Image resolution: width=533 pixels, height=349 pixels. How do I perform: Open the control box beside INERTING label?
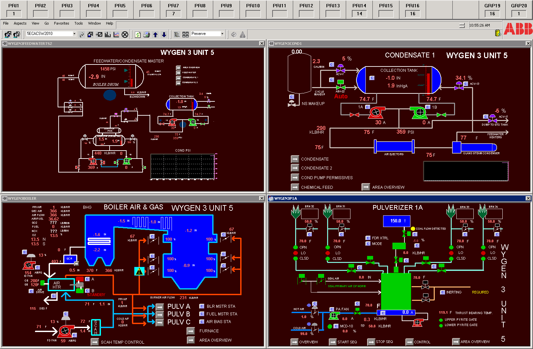442,292
